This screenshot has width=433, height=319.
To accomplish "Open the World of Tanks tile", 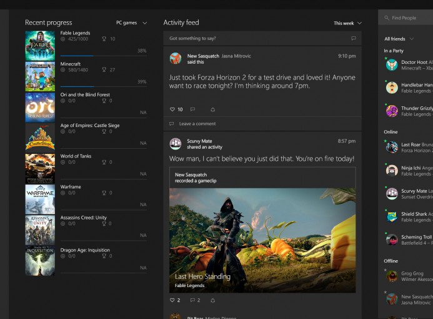I will point(40,169).
